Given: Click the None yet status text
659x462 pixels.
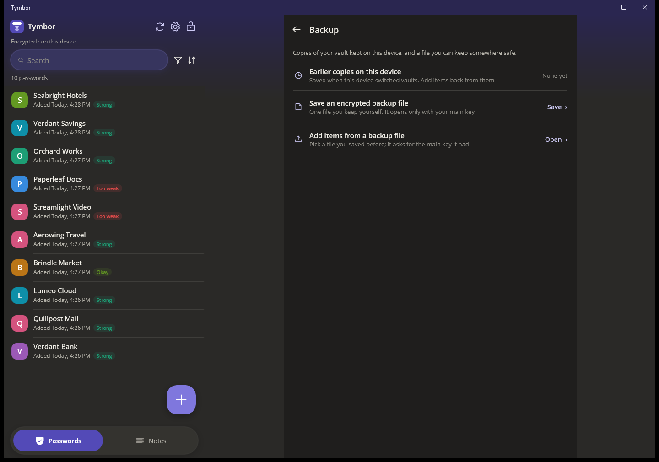Looking at the screenshot, I should coord(555,76).
